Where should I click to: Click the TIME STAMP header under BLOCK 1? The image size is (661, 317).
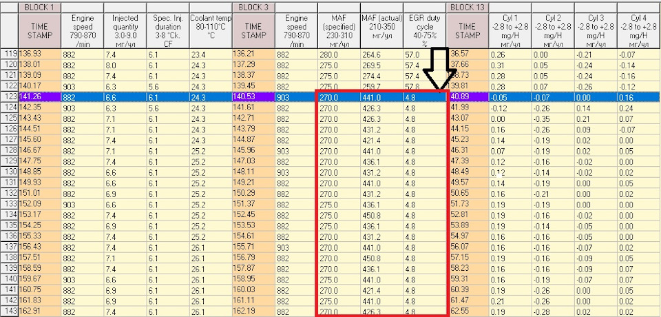(x=40, y=31)
